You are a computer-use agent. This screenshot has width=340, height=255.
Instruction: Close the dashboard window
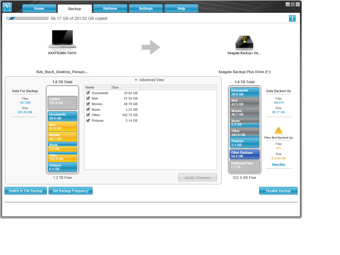(x=298, y=4)
